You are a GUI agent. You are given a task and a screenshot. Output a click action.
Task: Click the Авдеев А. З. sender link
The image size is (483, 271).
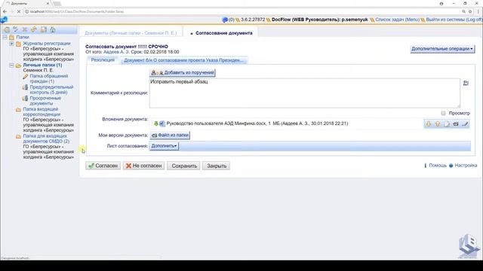coord(116,52)
